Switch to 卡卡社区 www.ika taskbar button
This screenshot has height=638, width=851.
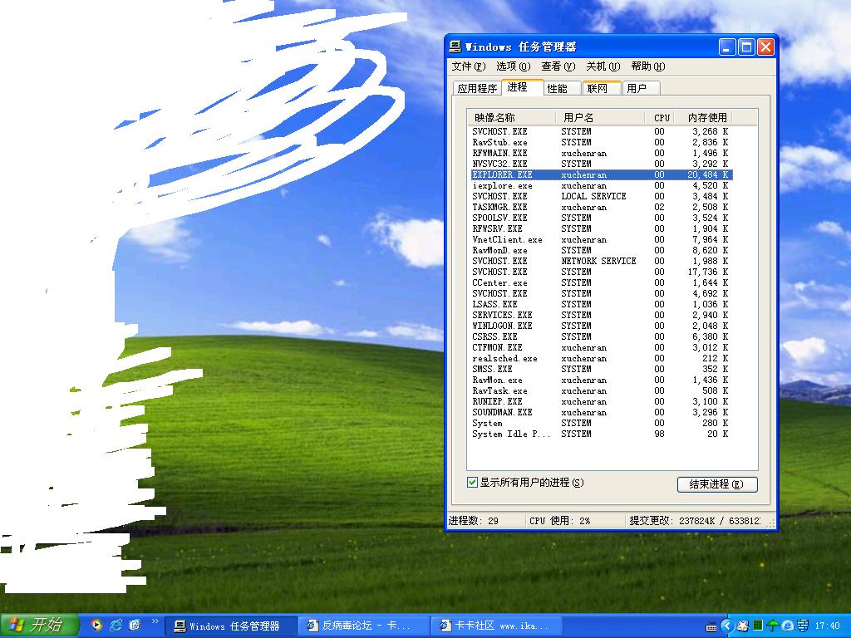tap(496, 626)
